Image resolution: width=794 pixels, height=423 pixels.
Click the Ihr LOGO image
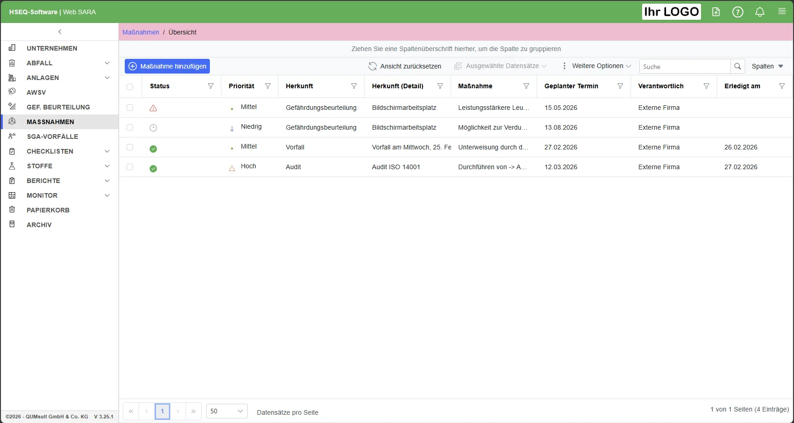pyautogui.click(x=672, y=12)
